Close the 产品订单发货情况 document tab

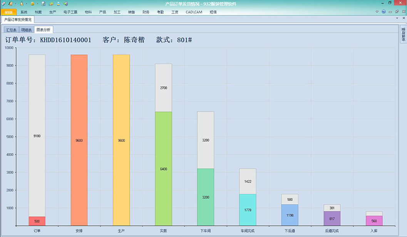click(403, 18)
